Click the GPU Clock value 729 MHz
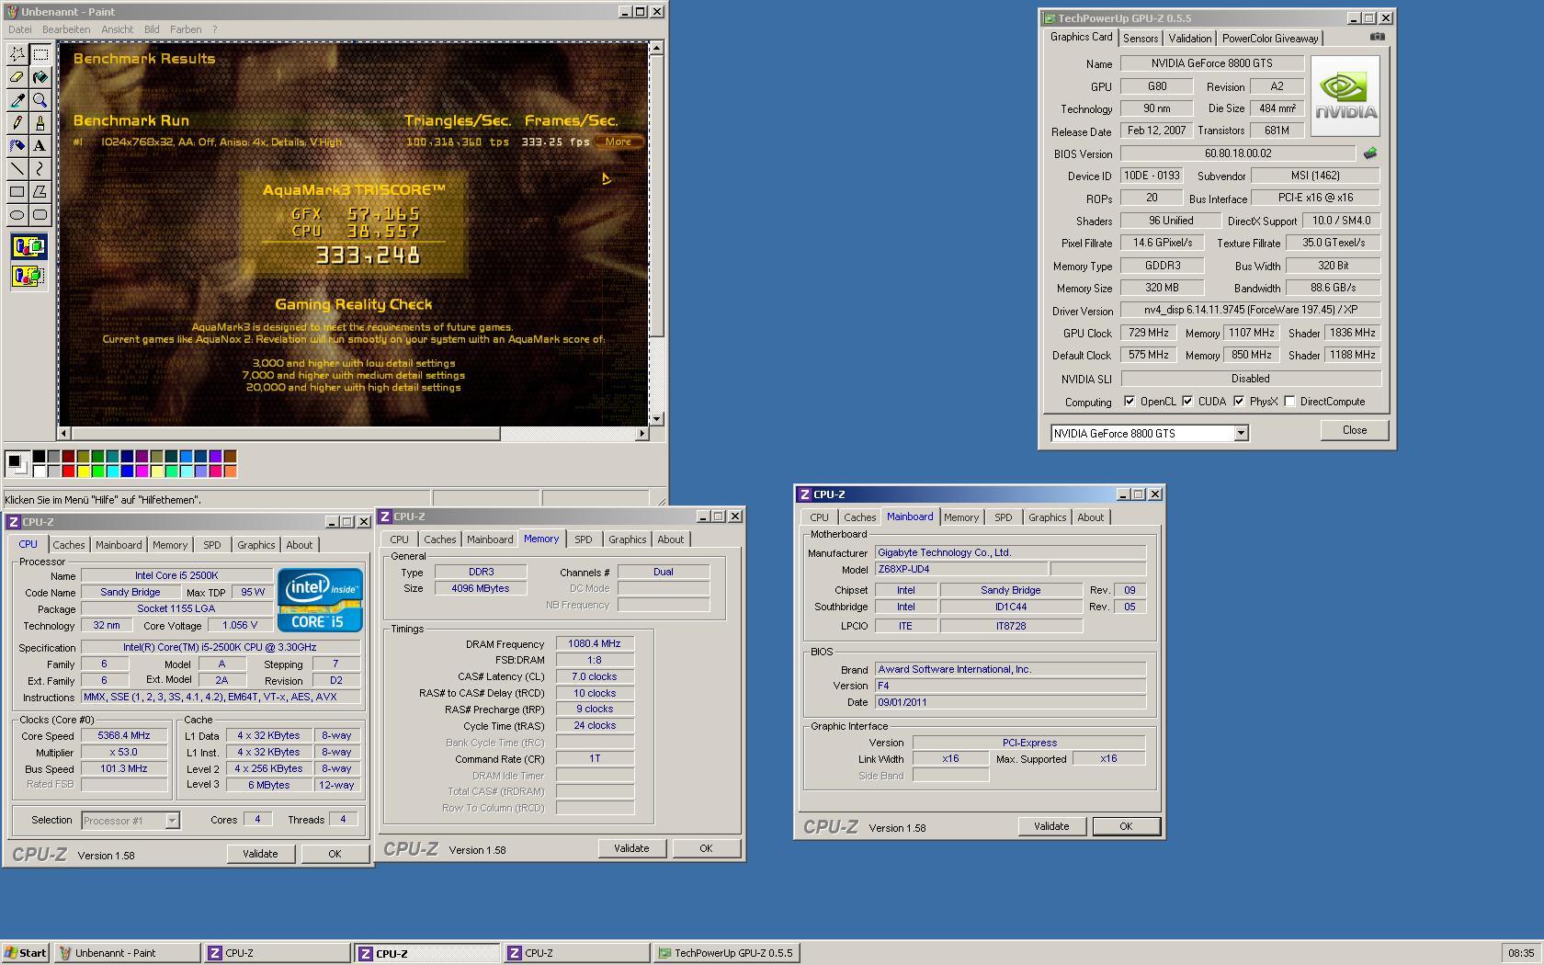Screen dimensions: 1544x965 click(1150, 333)
